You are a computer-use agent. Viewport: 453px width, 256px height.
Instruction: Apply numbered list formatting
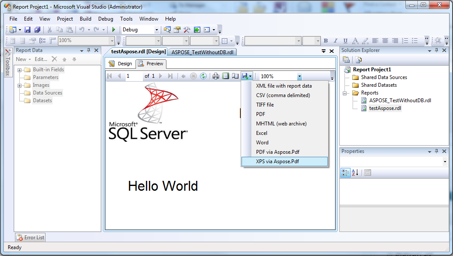[405, 41]
